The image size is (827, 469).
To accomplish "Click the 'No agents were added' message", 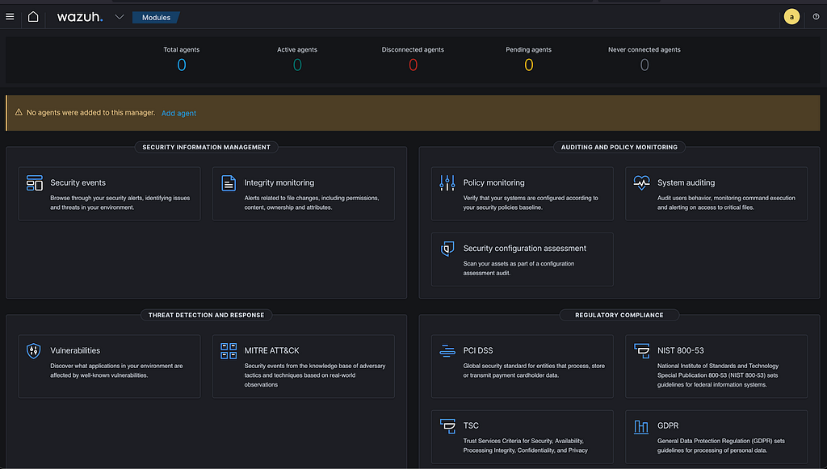I will (90, 113).
